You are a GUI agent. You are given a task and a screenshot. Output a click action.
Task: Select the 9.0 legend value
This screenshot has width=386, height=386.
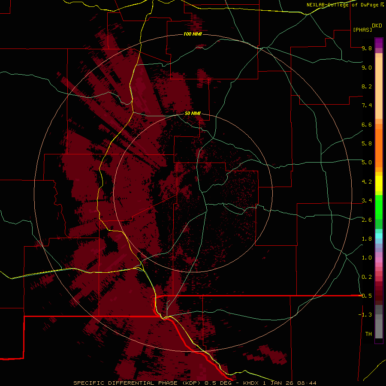click(x=367, y=67)
